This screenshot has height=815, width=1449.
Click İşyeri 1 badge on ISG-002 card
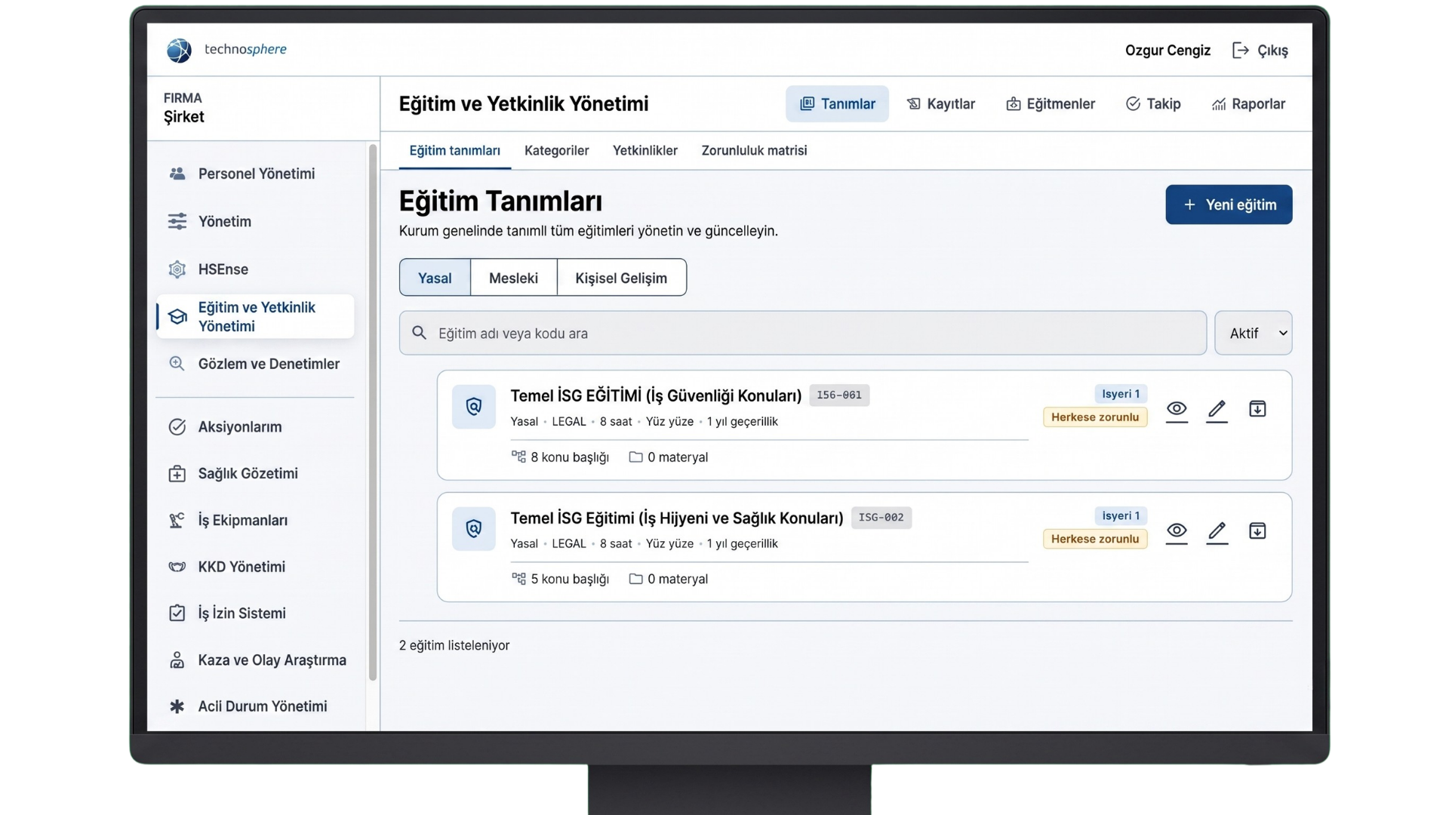click(1121, 516)
